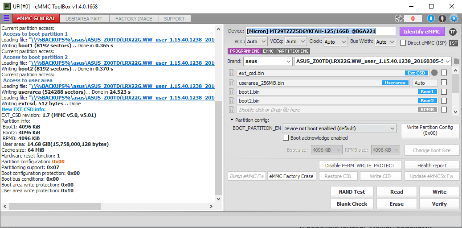462x228 pixels.
Task: Click the ISP pinout icon
Action: pos(454,43)
